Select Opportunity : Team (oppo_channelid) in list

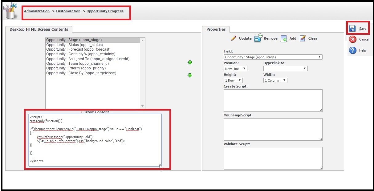coord(93,64)
